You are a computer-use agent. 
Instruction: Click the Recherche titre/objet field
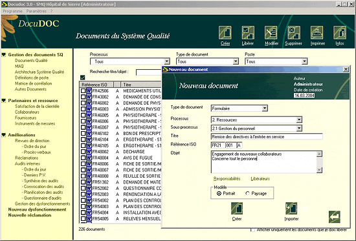(x=148, y=72)
